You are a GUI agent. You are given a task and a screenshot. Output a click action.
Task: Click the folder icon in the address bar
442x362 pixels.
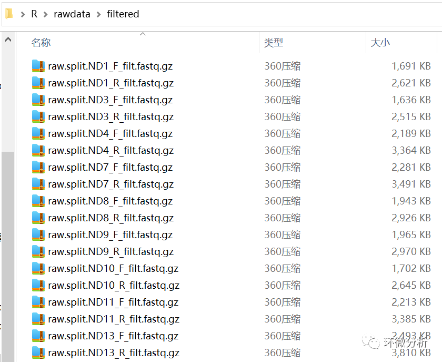pyautogui.click(x=9, y=14)
